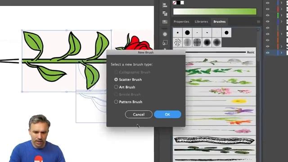This screenshot has width=288, height=162.
Task: Select the light gray soft bristle brush
Action: 187,42
